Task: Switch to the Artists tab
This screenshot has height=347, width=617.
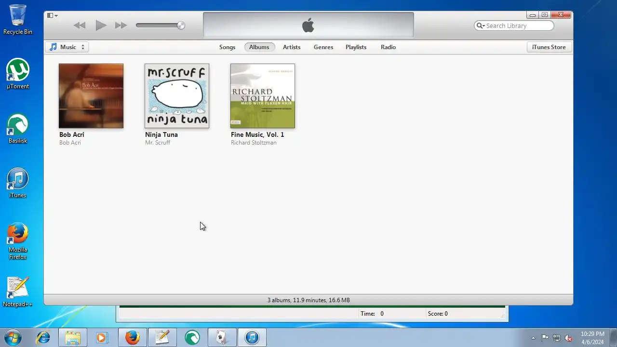Action: point(292,47)
